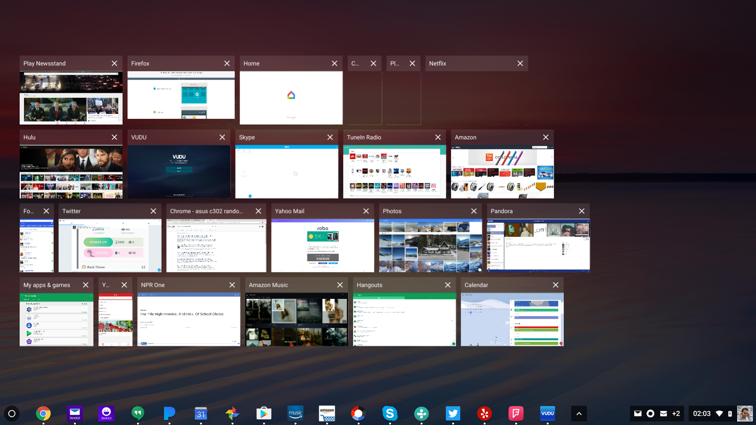756x425 pixels.
Task: Launch Google Chrome from the shelf
Action: click(43, 414)
